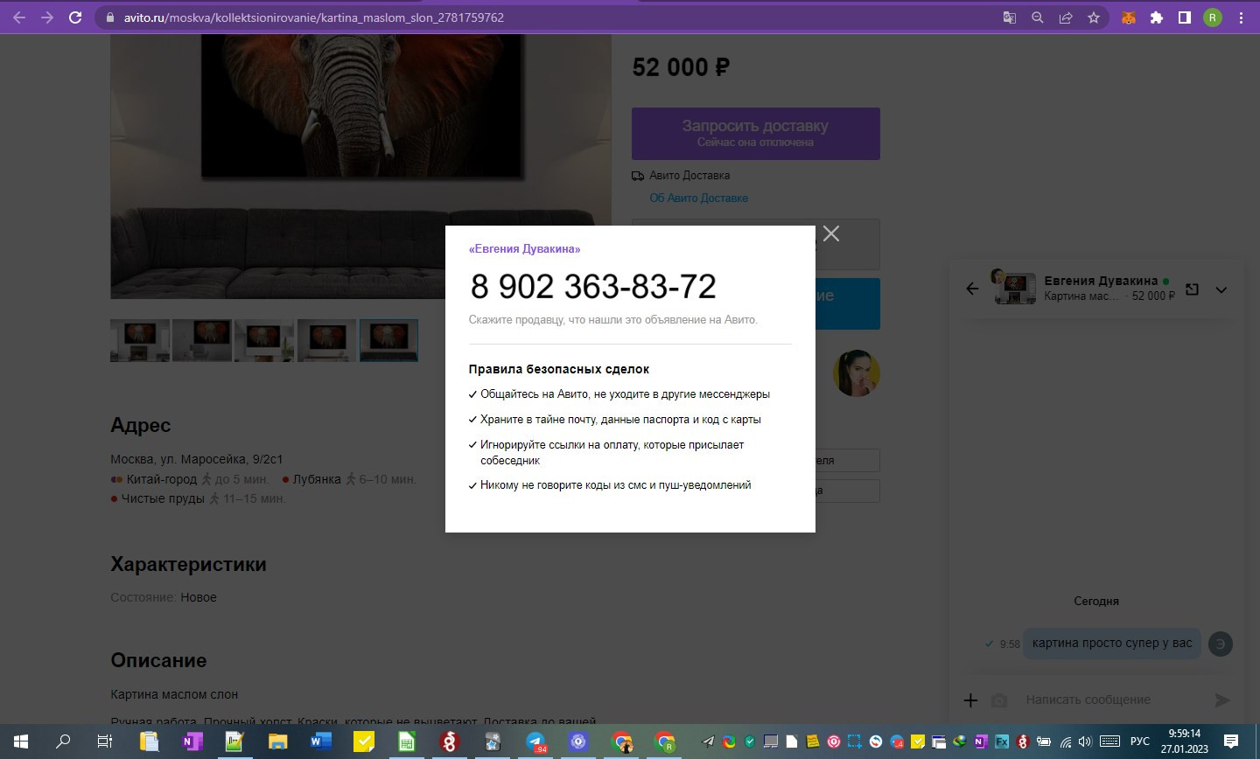Share this page icon
The image size is (1260, 759).
pyautogui.click(x=1066, y=17)
